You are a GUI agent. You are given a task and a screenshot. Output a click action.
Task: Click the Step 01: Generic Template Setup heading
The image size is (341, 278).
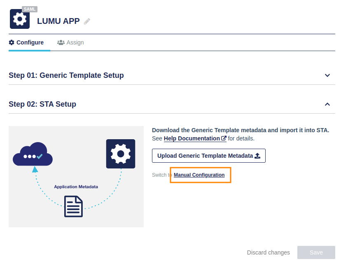point(66,75)
